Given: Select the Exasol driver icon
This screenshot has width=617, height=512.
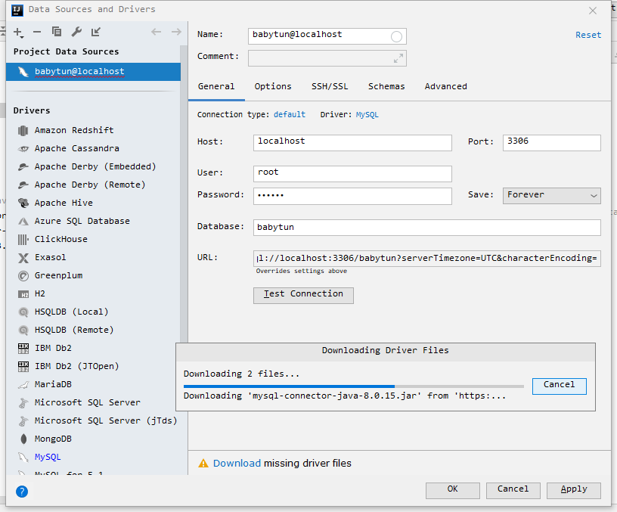Looking at the screenshot, I should pos(23,258).
